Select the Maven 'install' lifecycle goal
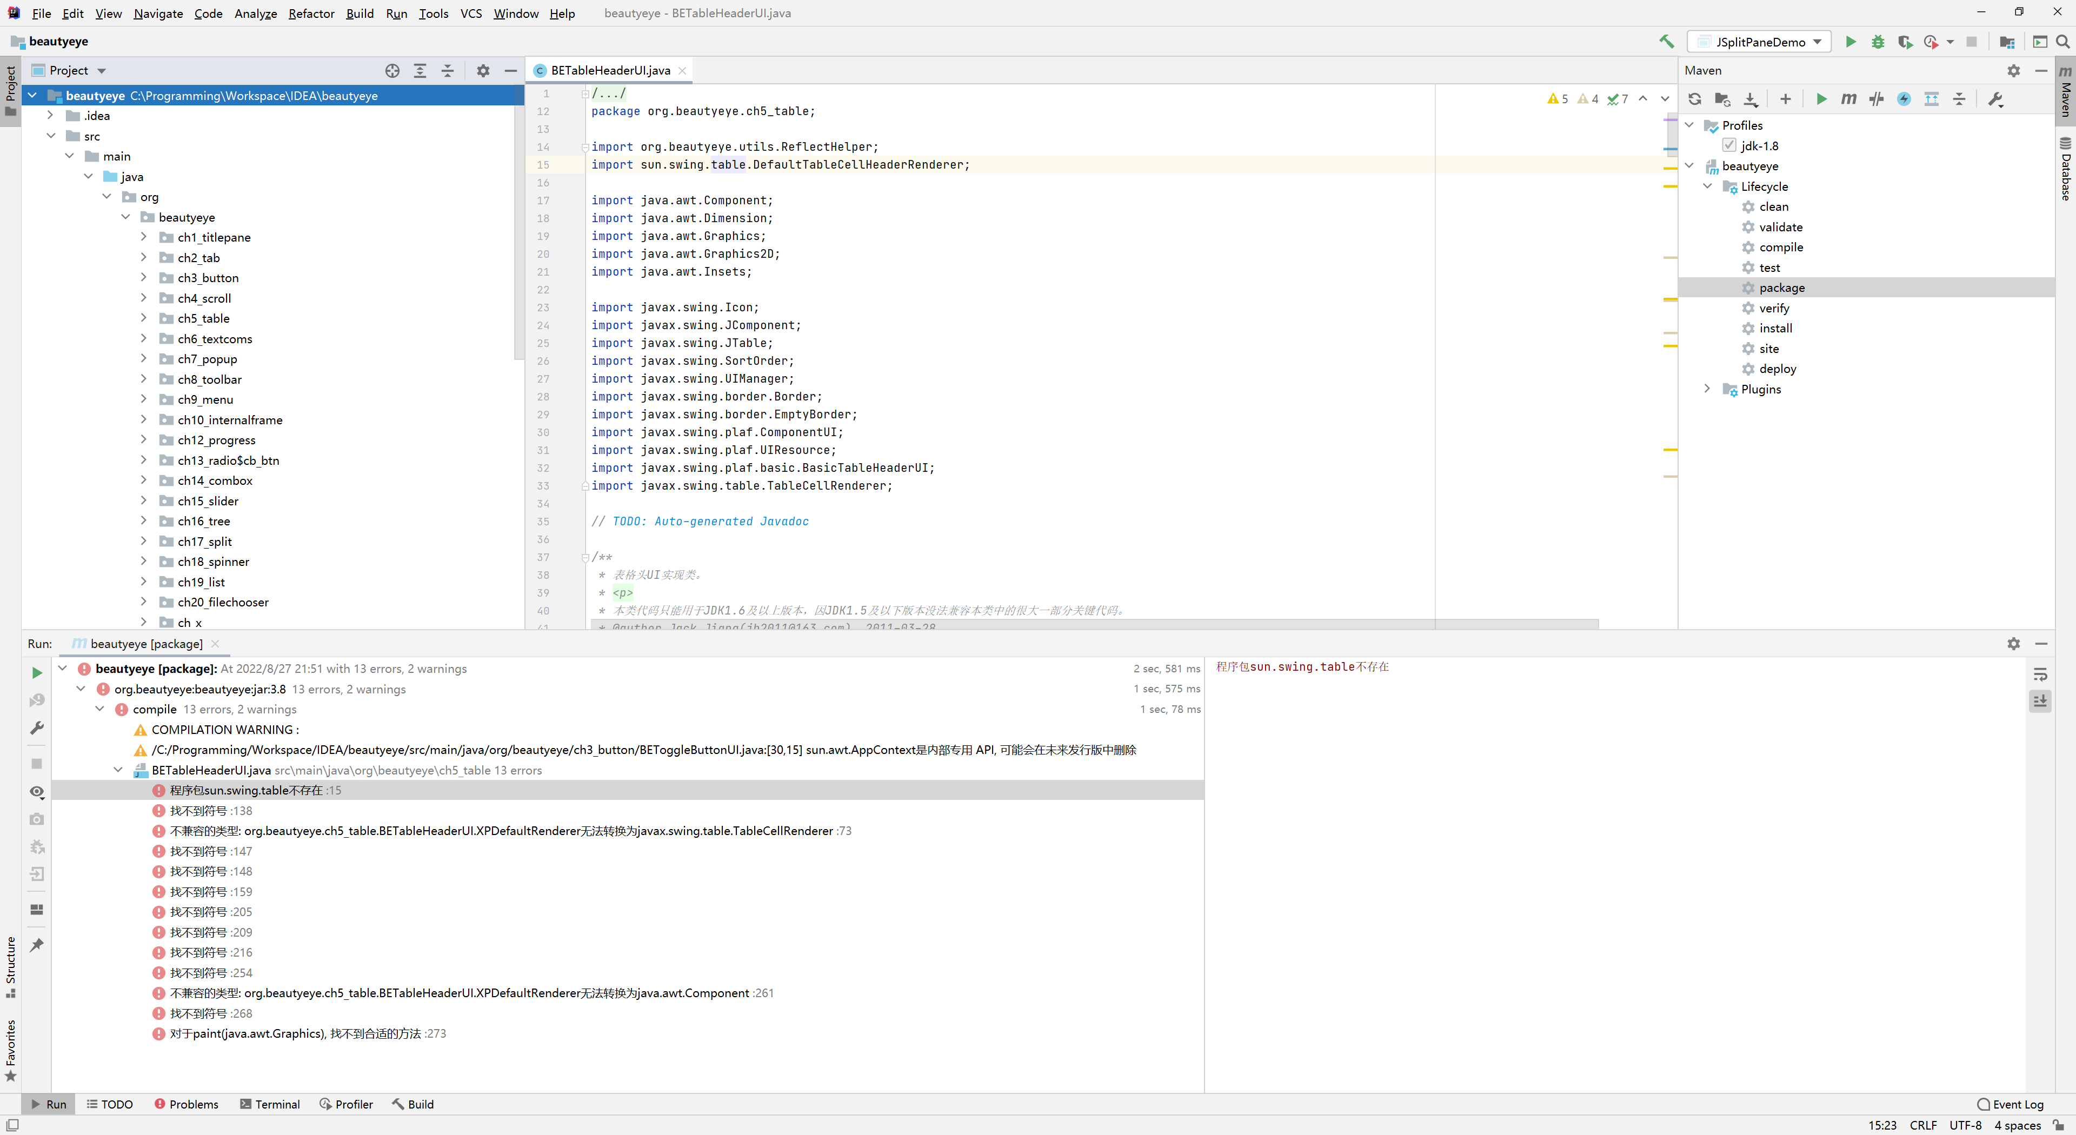This screenshot has height=1135, width=2076. point(1775,328)
